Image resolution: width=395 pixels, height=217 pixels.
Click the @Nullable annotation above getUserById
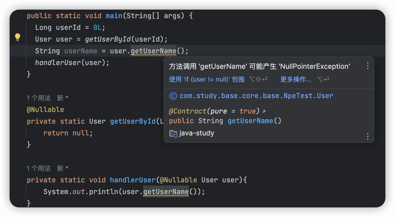pos(45,110)
